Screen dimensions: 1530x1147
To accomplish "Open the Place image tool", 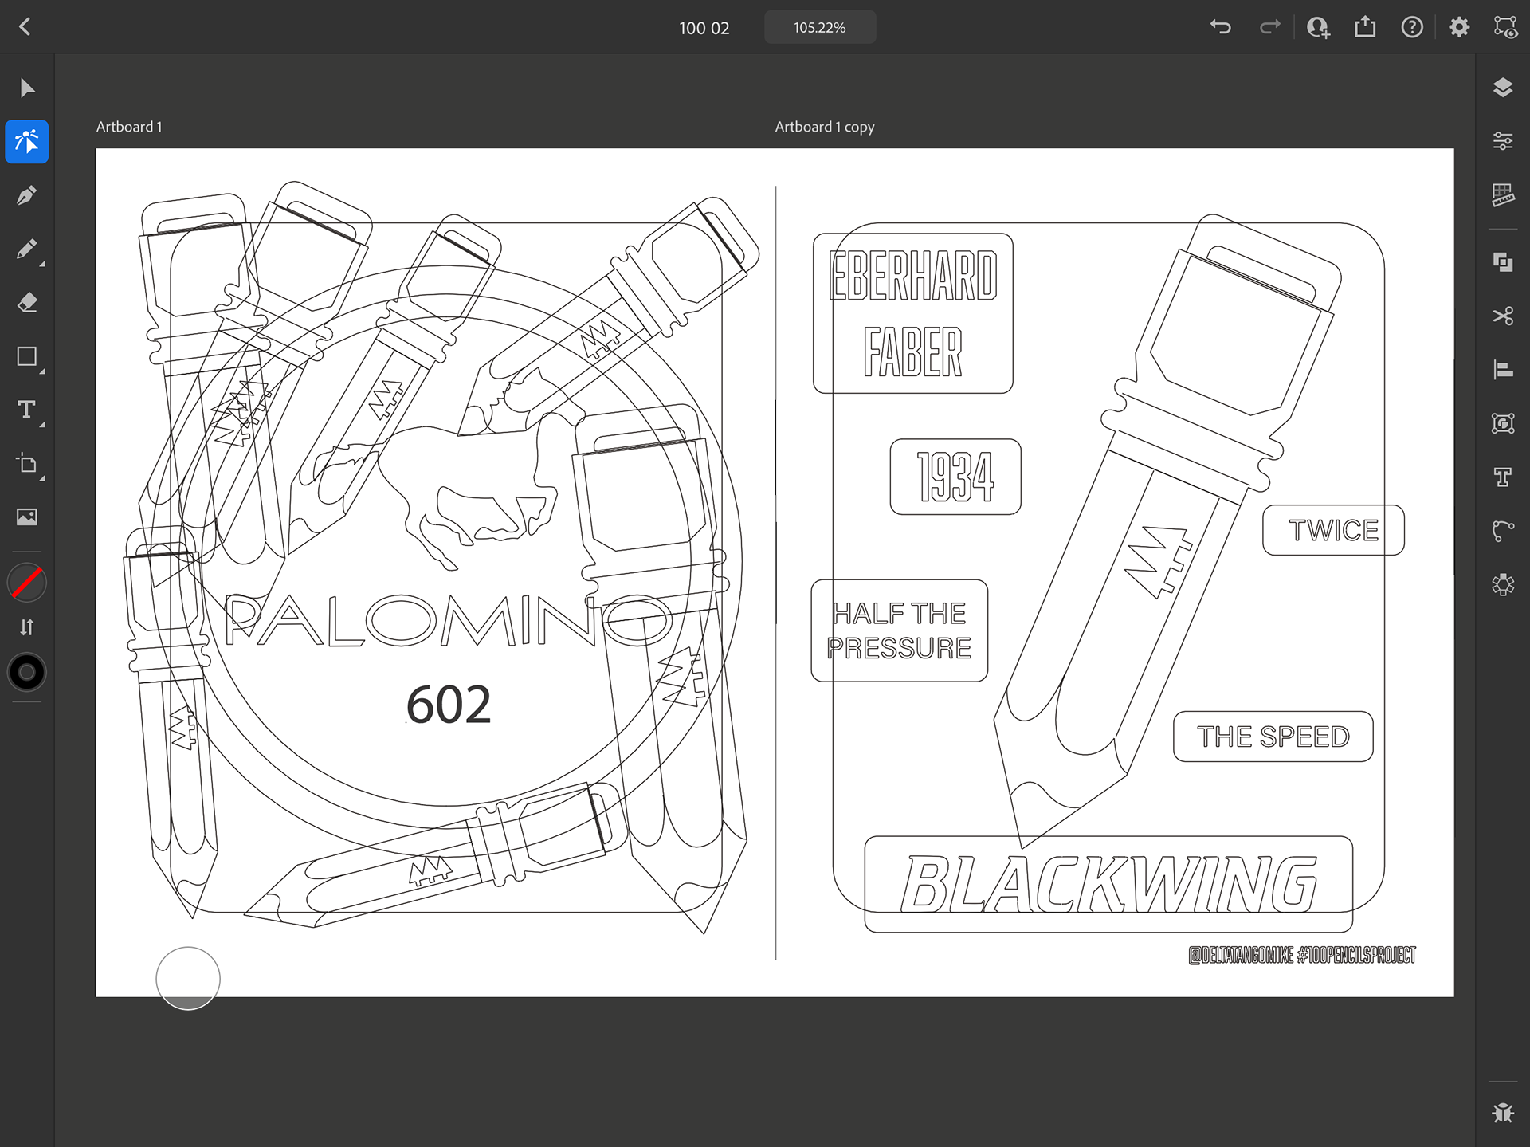I will pos(27,517).
